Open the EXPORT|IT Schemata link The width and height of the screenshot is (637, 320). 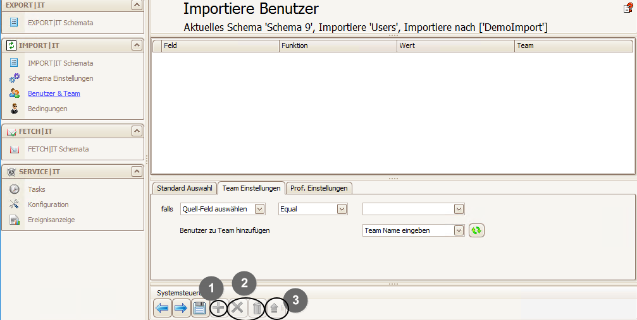point(61,23)
